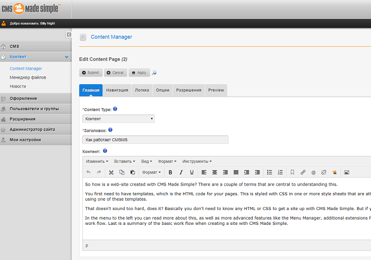
Task: Switch to the Навигация tab
Action: [117, 90]
